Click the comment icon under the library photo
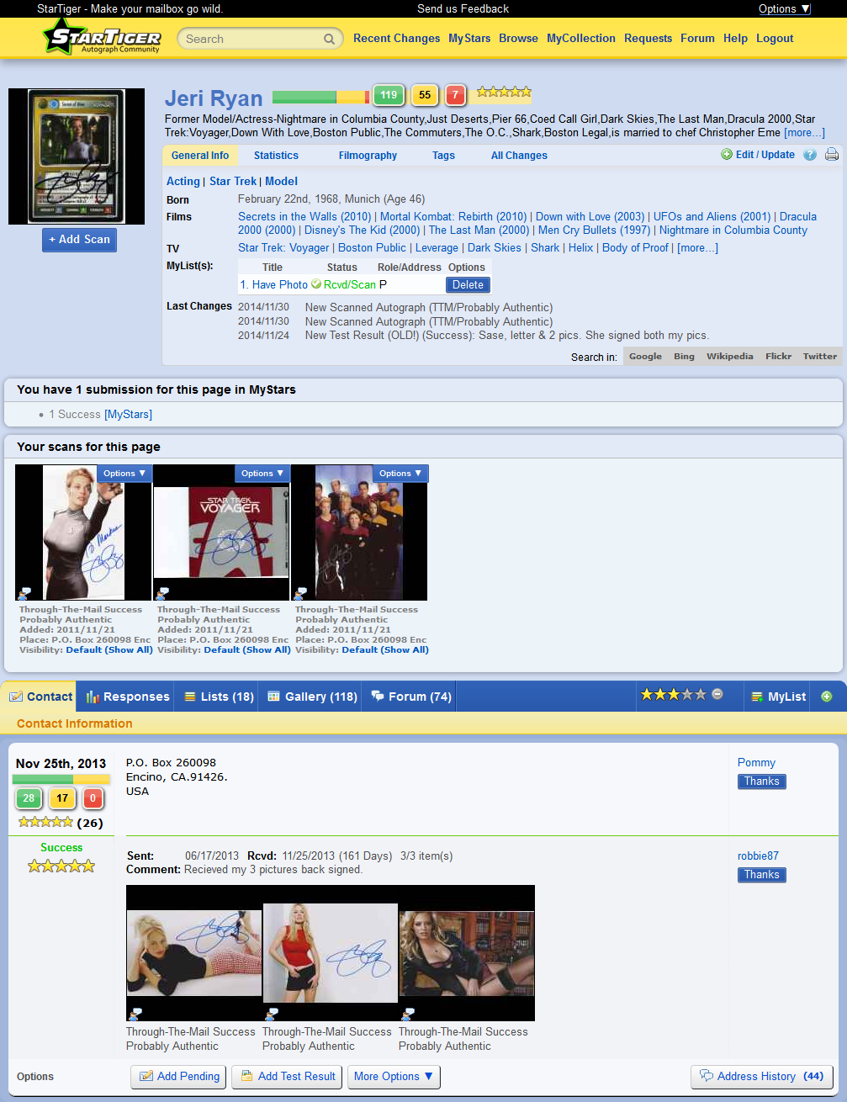Image resolution: width=847 pixels, height=1102 pixels. pyautogui.click(x=407, y=1015)
